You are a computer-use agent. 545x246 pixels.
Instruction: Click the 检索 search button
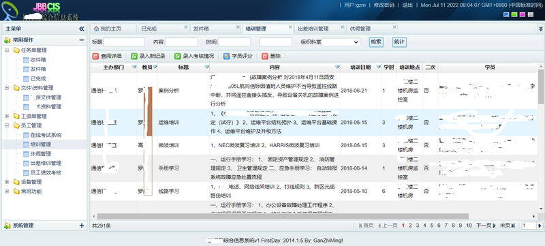(x=376, y=42)
